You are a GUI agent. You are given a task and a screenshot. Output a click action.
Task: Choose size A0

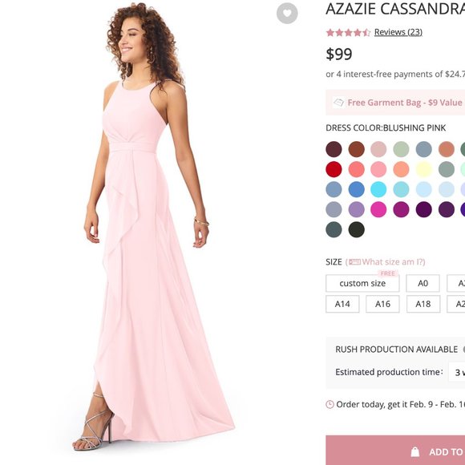pos(423,283)
